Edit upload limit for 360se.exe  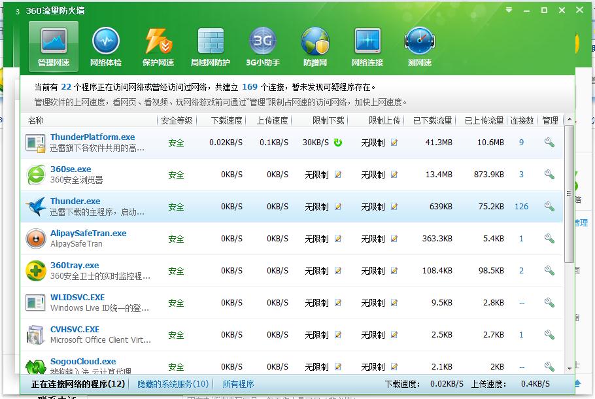394,175
